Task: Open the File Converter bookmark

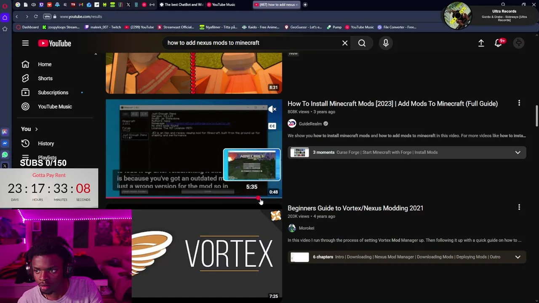Action: pos(397,27)
